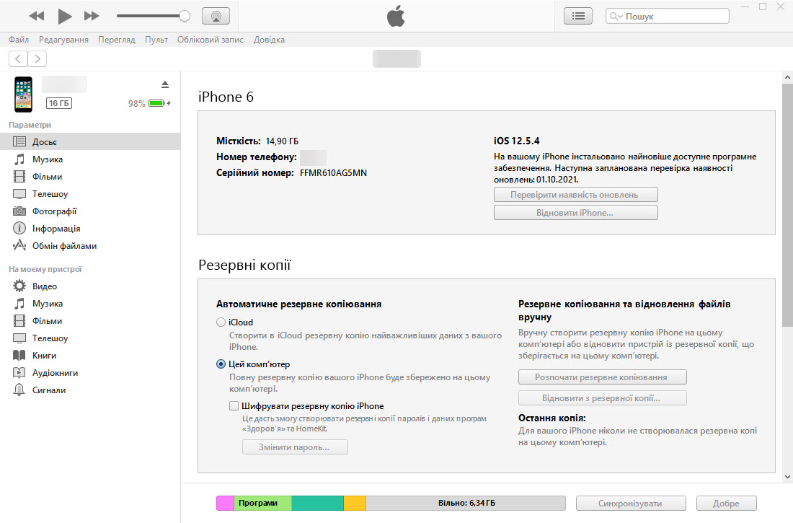Open the Телешоу screen icon under На моєму пристрої
The width and height of the screenshot is (793, 523).
point(19,338)
